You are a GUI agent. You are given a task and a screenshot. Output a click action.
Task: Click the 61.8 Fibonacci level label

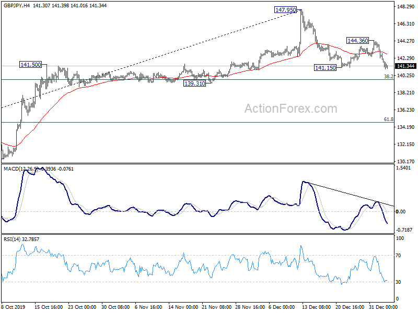(388, 119)
